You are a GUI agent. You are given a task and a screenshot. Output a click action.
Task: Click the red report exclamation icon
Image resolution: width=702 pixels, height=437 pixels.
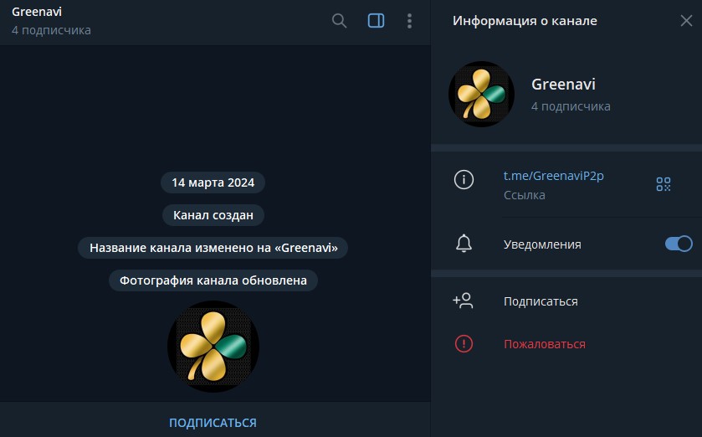[x=464, y=344]
